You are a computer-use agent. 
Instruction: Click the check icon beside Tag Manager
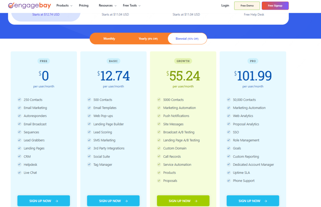coord(89,164)
